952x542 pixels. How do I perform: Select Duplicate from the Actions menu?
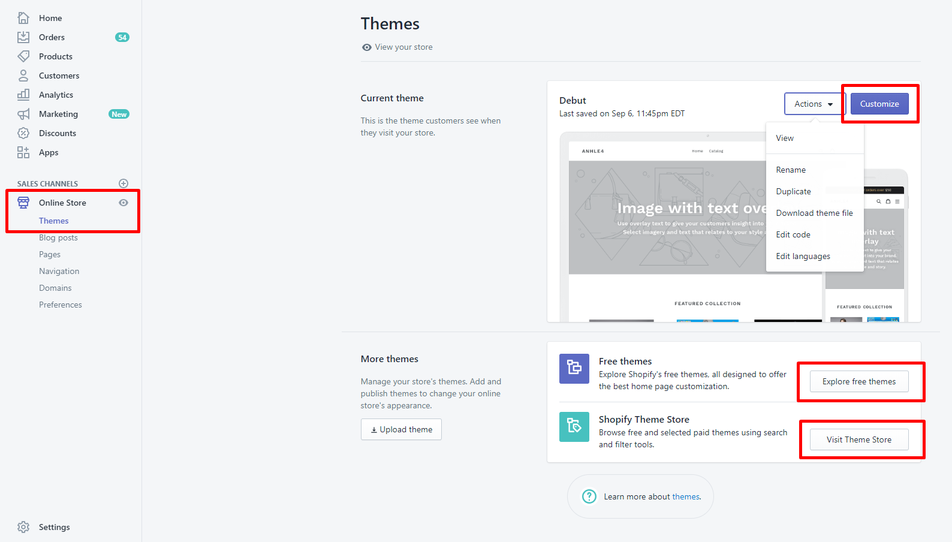[815, 191]
